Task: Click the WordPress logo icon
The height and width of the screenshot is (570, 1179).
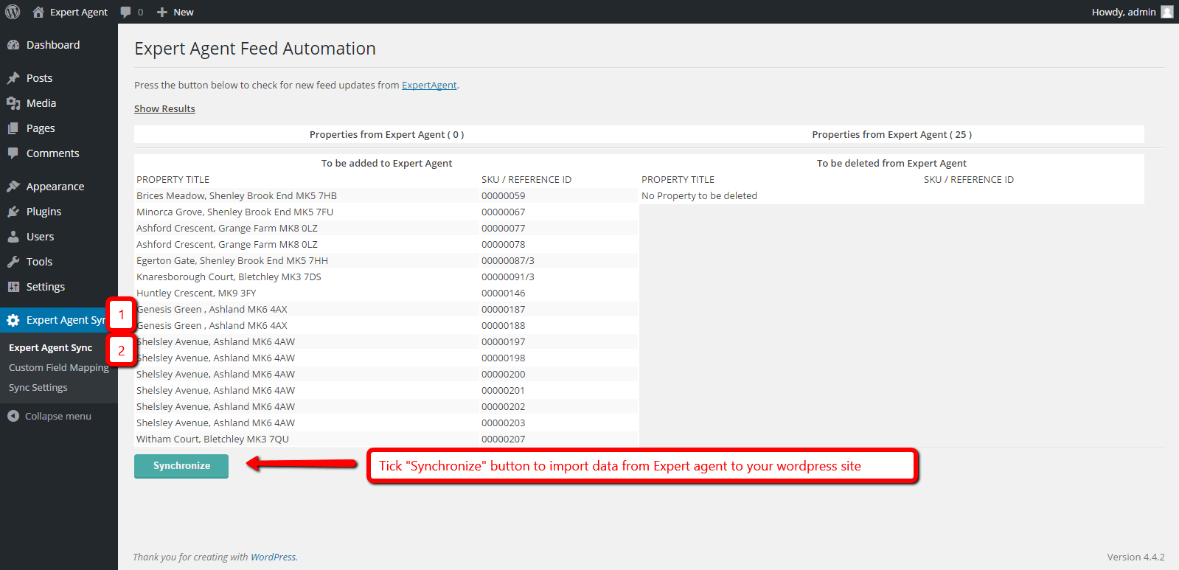Action: point(13,12)
